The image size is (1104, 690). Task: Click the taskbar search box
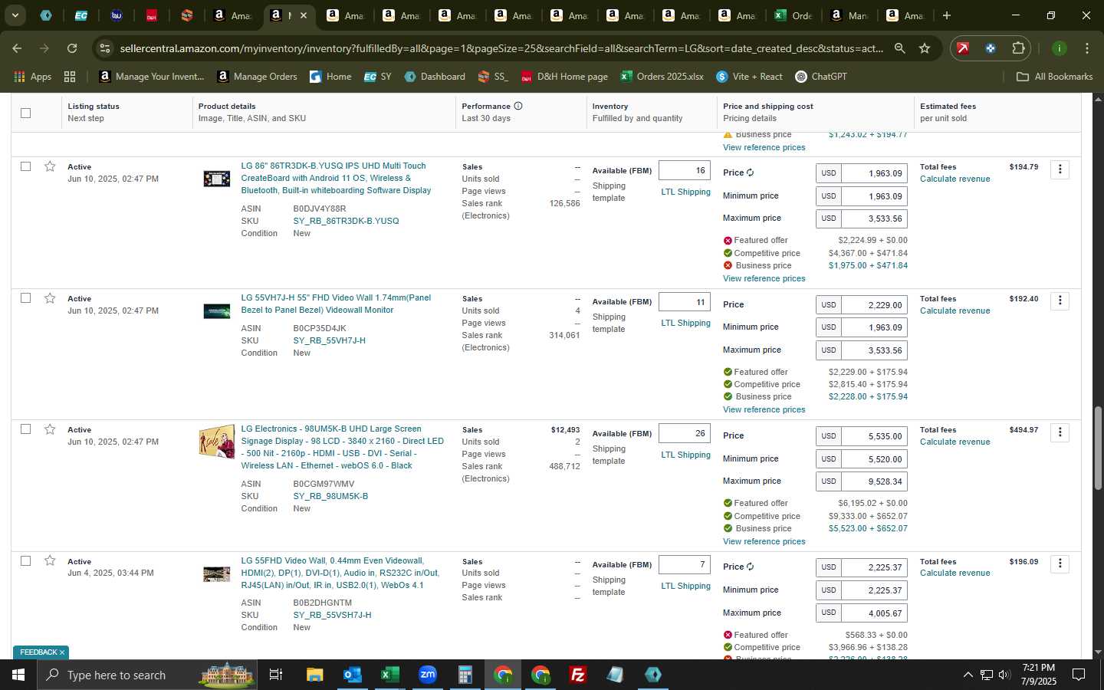pos(146,675)
